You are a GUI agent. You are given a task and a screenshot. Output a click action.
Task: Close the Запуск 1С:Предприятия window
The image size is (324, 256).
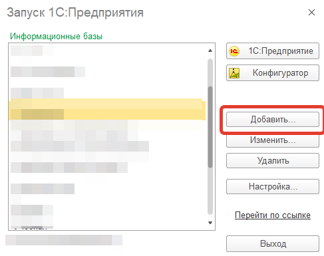tap(311, 13)
